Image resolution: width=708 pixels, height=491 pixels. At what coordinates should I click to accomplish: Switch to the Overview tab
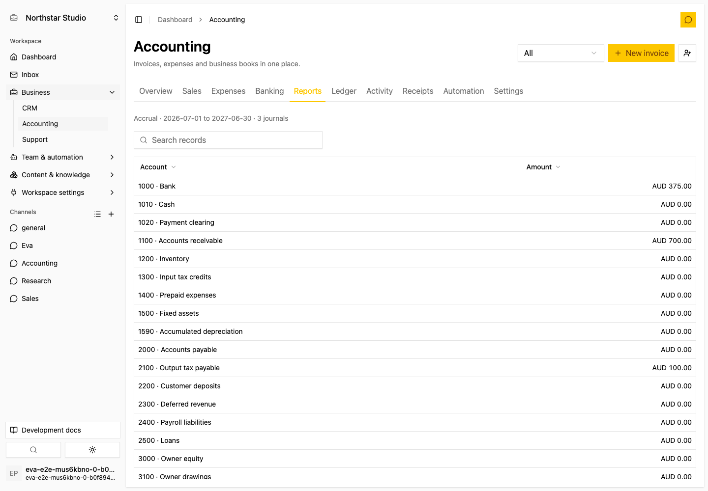coord(156,91)
